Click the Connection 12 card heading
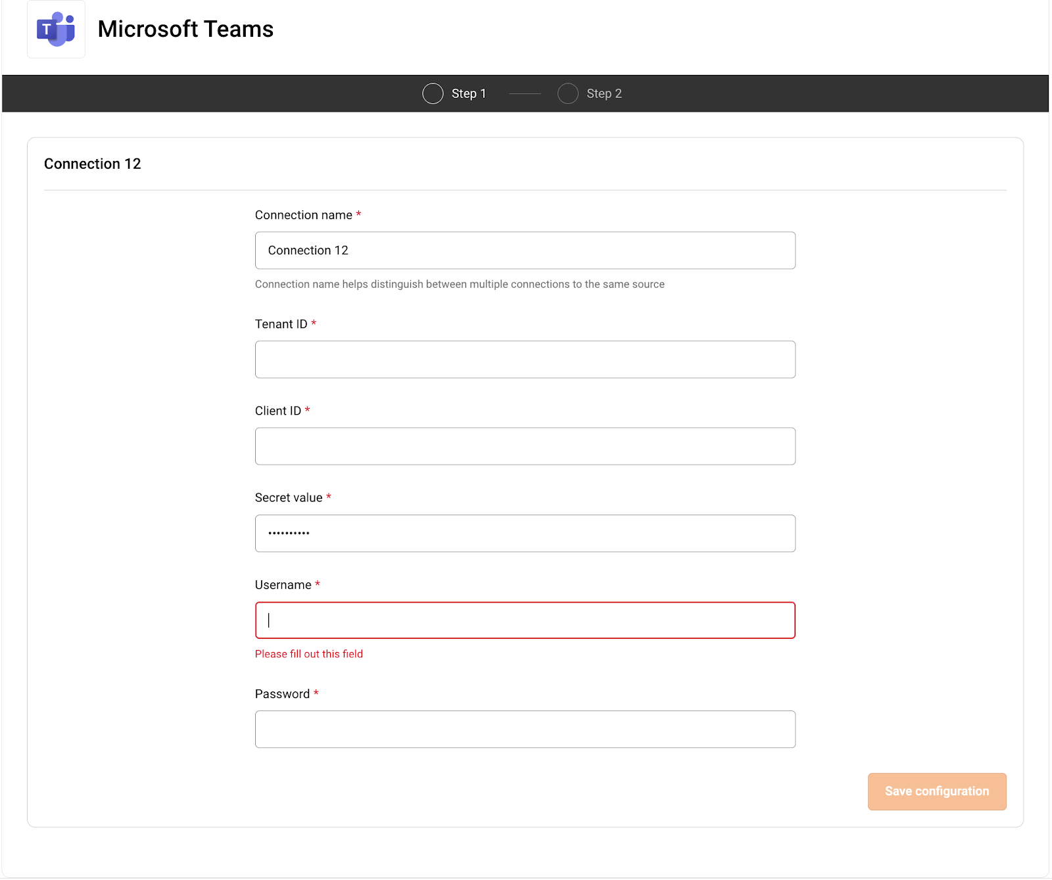 click(93, 164)
